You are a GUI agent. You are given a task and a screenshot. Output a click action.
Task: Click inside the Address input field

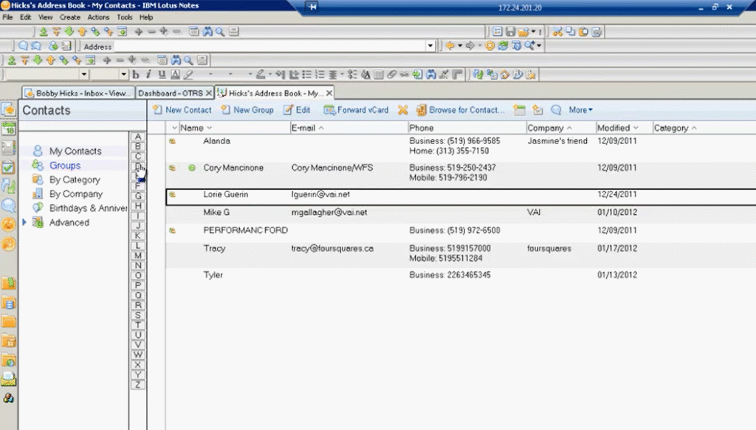click(270, 47)
